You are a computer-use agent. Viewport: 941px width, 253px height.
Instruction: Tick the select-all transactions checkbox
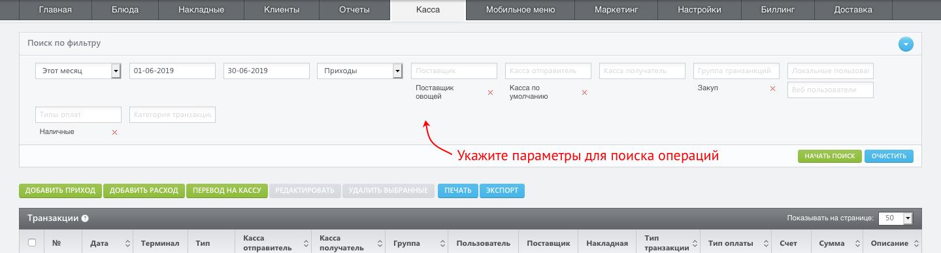[32, 243]
